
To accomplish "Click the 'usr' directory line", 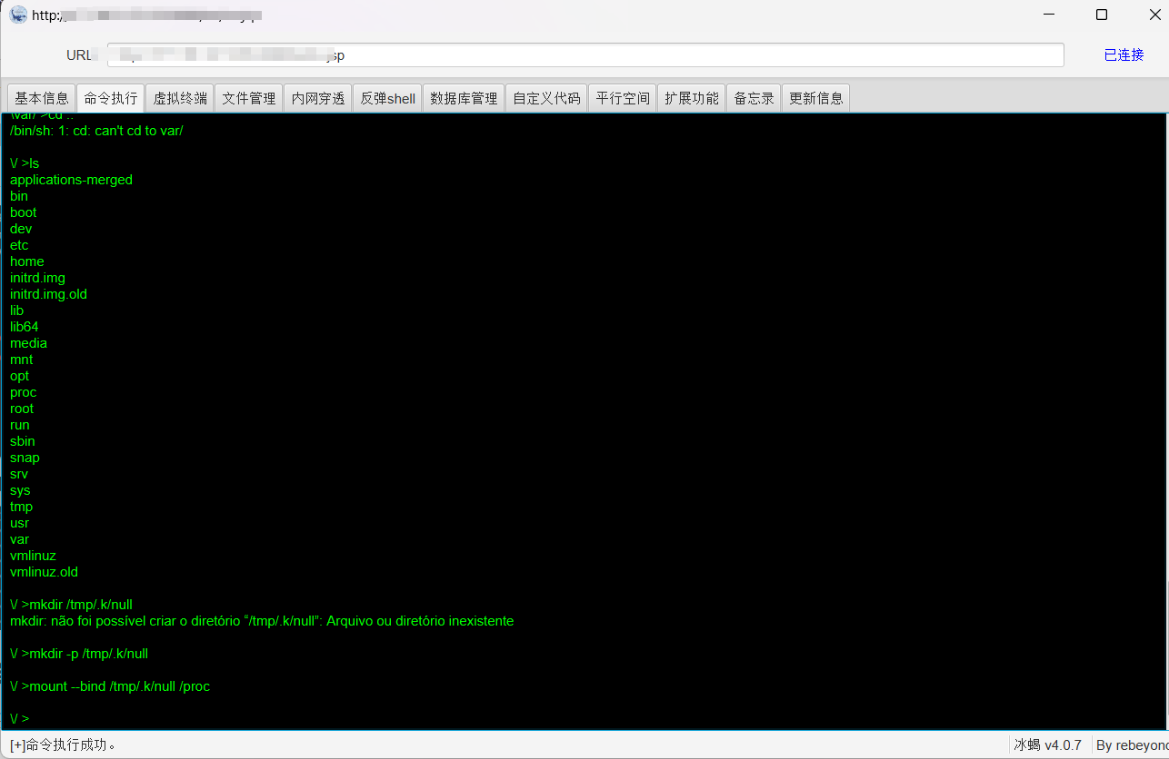I will 20,523.
